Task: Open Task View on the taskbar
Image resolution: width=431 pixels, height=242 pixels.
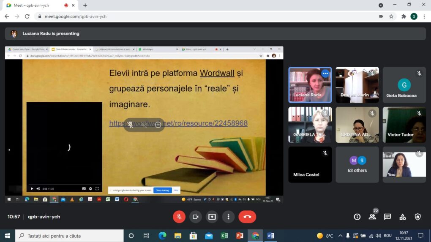Action: click(146, 236)
